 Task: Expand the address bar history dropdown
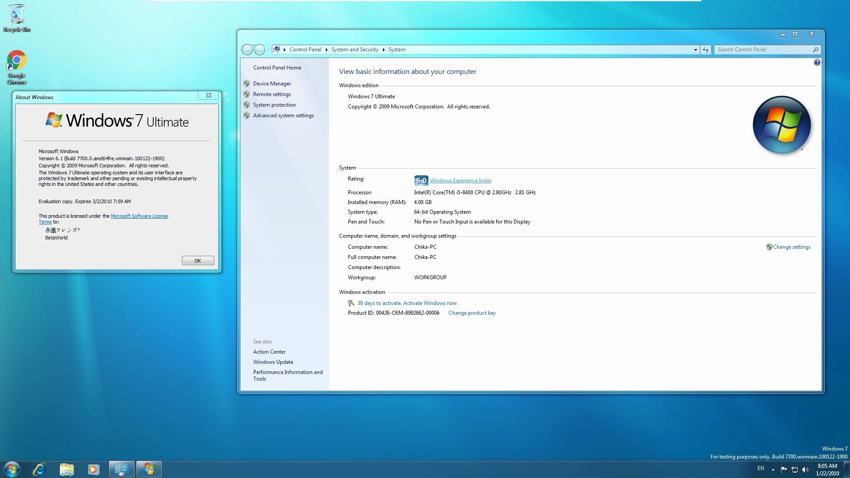695,50
